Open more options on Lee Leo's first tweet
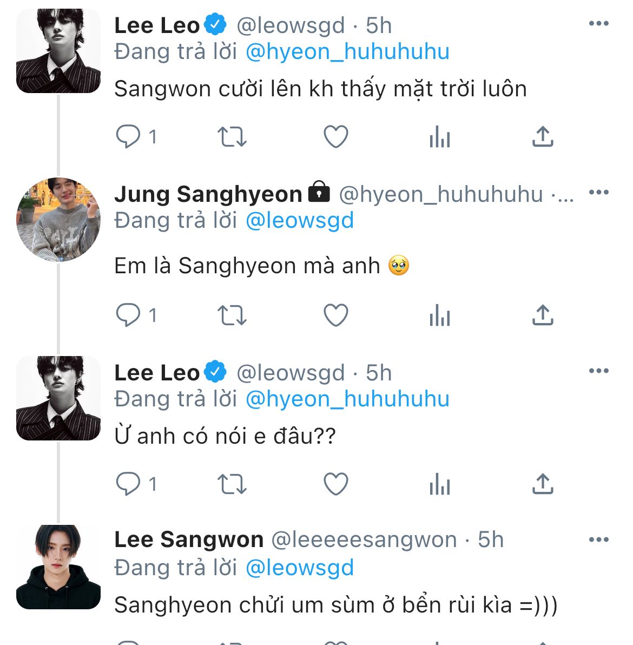The image size is (633, 645). click(598, 24)
